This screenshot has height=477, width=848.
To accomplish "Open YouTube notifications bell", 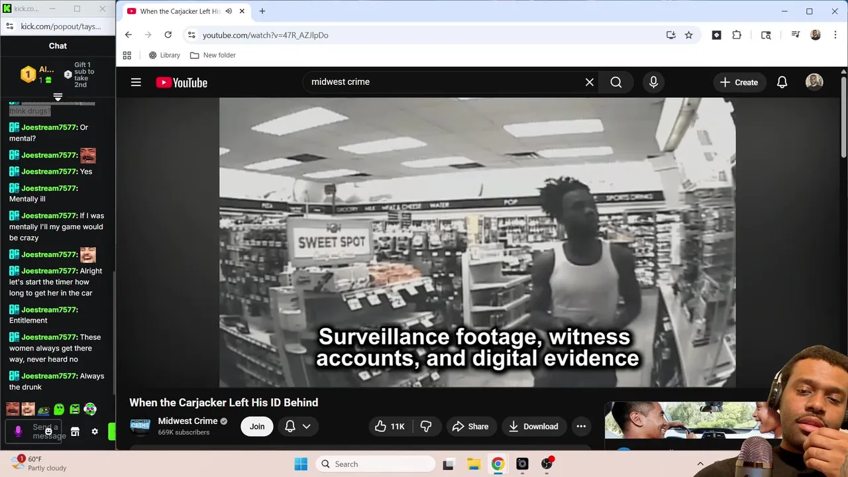I will [782, 82].
